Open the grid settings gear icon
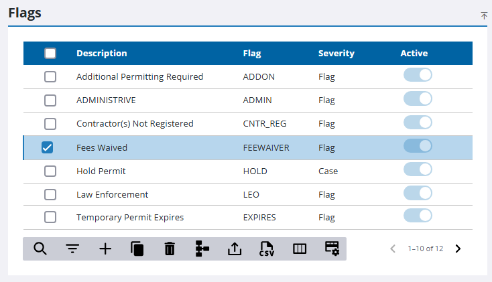The image size is (492, 282). pos(332,249)
